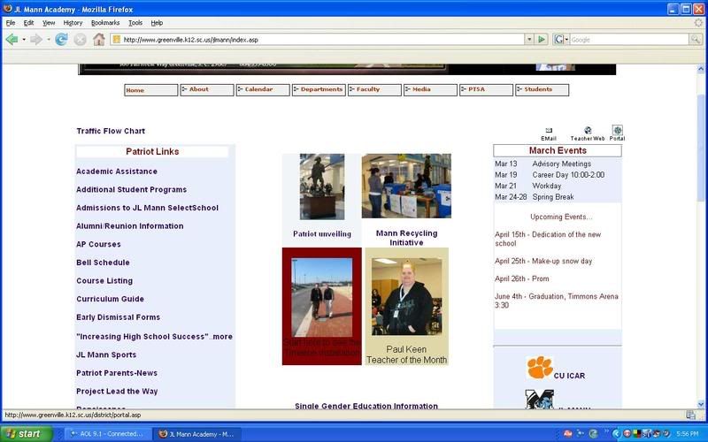The width and height of the screenshot is (708, 442).
Task: Open Single Gender Education Information link
Action: (366, 406)
